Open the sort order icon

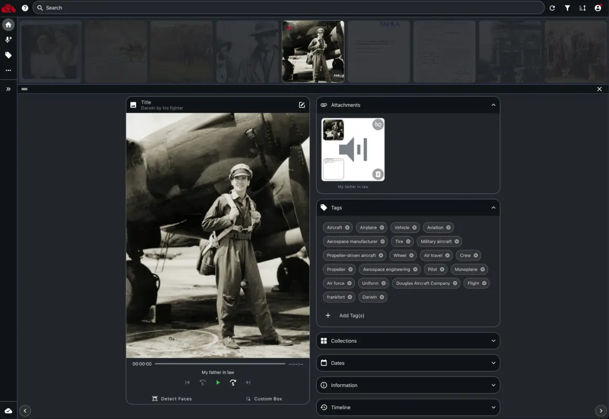click(x=582, y=8)
